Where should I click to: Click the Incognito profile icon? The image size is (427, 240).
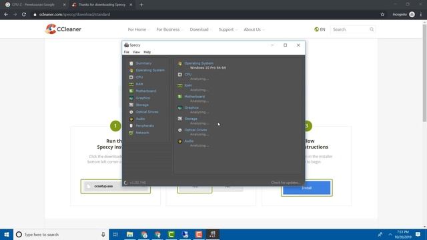412,15
